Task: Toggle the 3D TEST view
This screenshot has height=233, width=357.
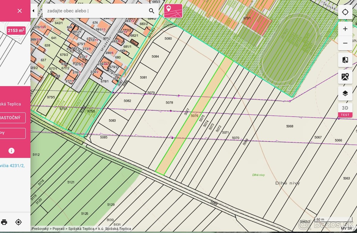Action: [x=345, y=110]
